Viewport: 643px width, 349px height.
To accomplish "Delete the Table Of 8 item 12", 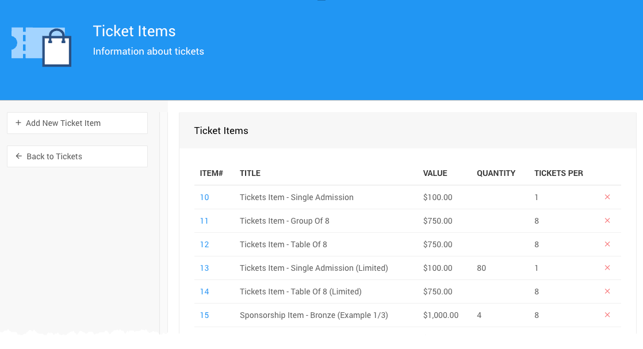I will click(607, 244).
